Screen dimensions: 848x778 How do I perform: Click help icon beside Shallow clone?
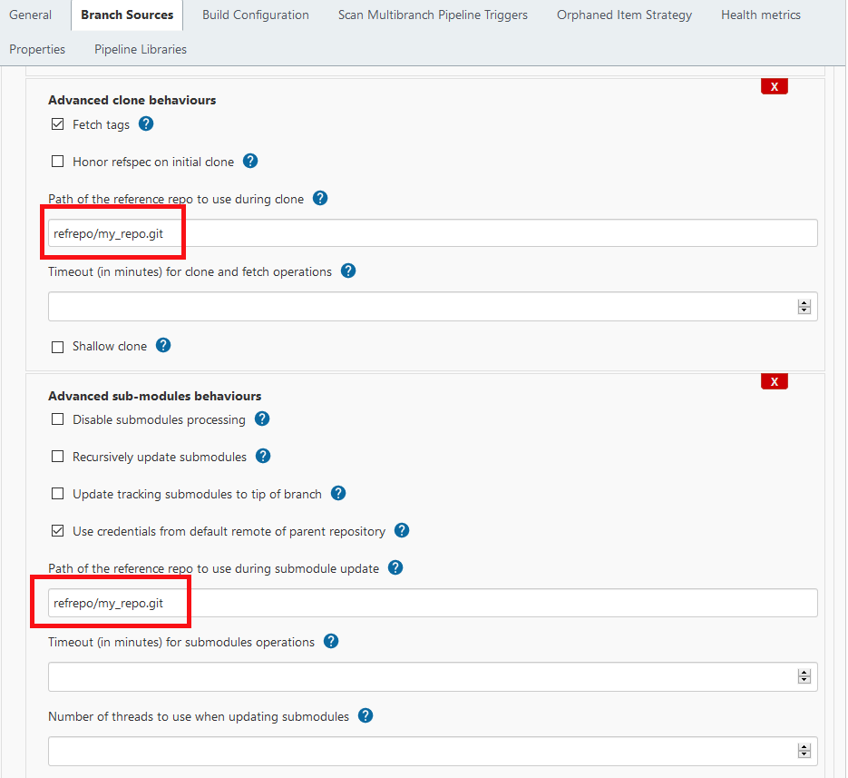pyautogui.click(x=163, y=346)
